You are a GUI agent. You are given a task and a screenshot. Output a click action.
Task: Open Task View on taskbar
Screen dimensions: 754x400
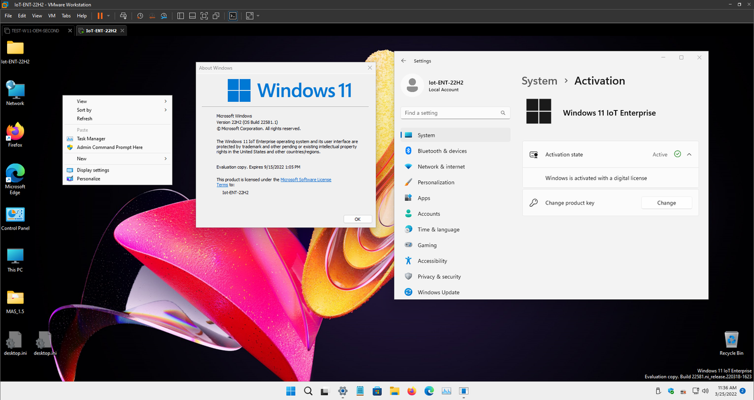point(325,391)
